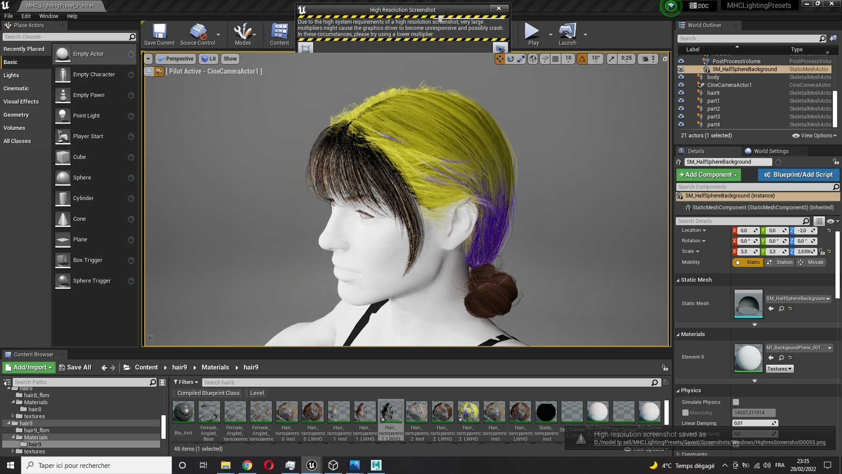Screen dimensions: 842x474
Task: Open the Lit view mode menu
Action: pos(209,58)
